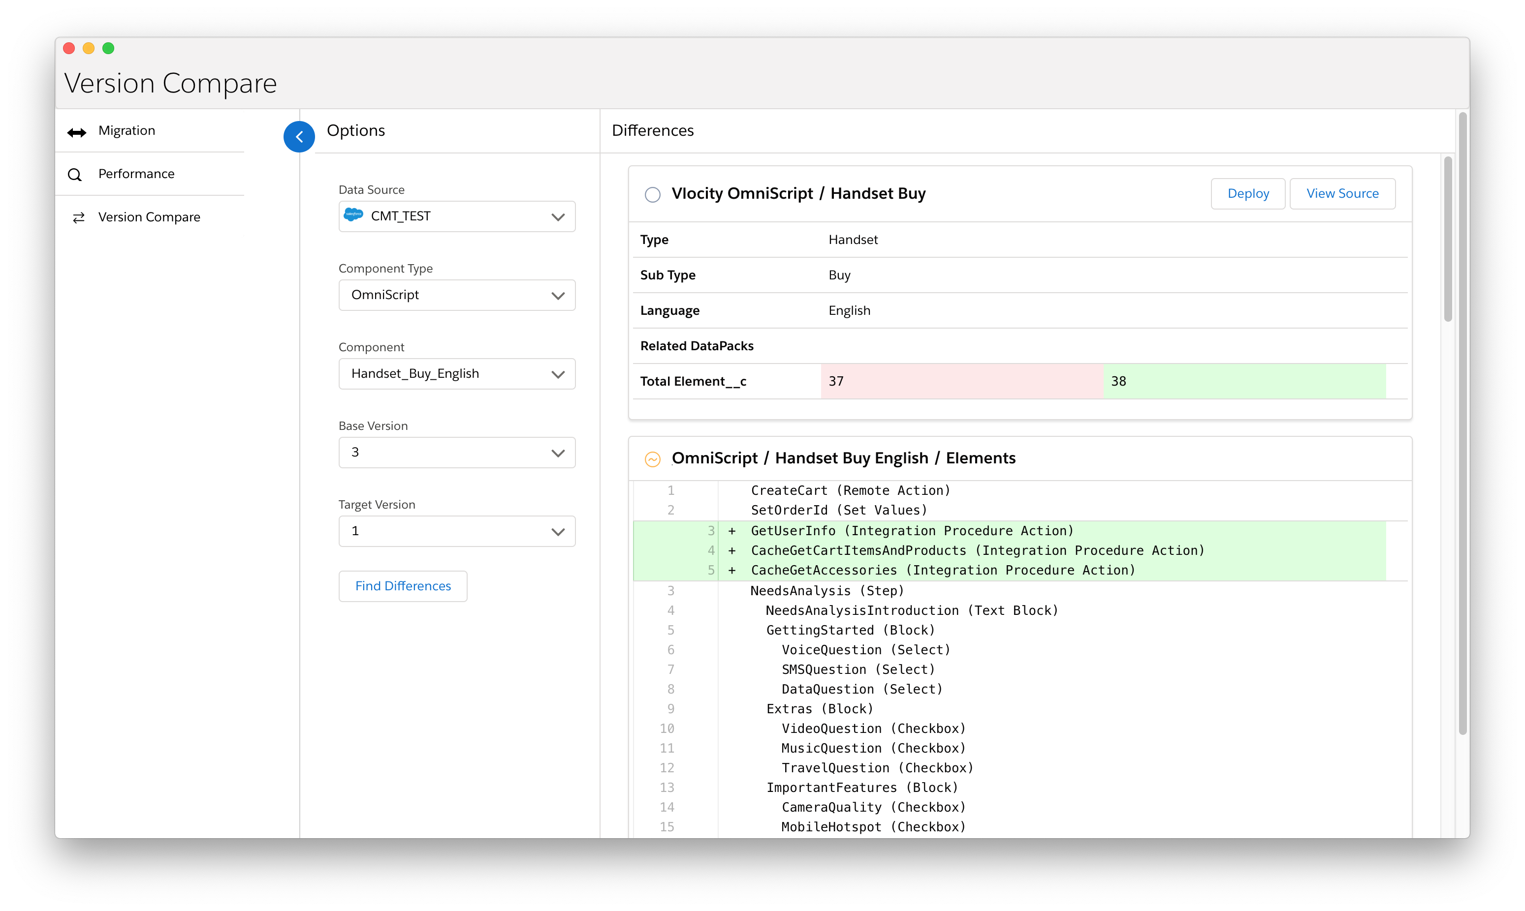
Task: Click the Deploy button
Action: (x=1247, y=194)
